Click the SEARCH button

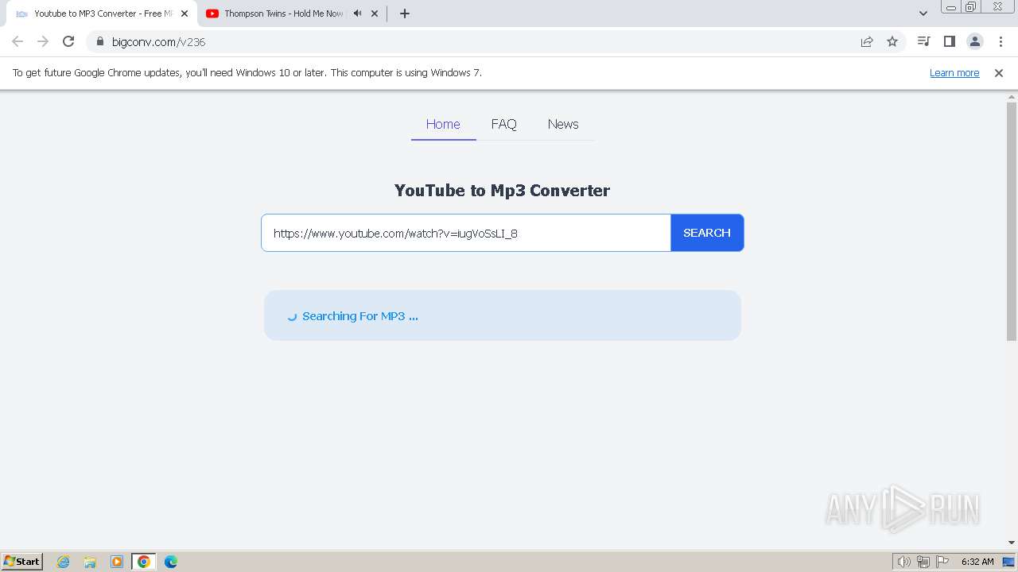pyautogui.click(x=707, y=233)
